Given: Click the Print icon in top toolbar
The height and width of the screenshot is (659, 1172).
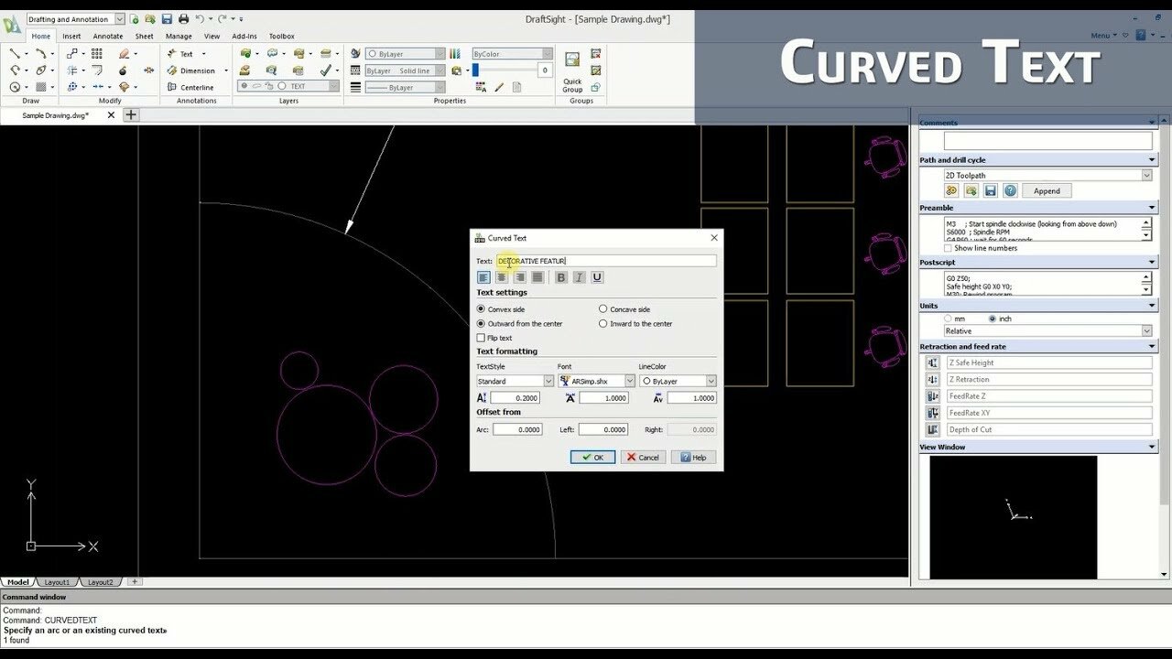Looking at the screenshot, I should (183, 18).
